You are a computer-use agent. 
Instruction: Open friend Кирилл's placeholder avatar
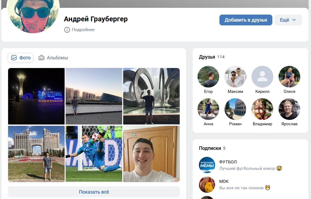[x=262, y=77]
